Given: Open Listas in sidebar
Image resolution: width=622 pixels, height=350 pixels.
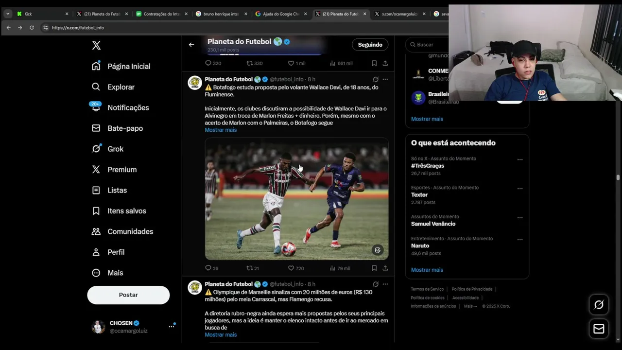Looking at the screenshot, I should (110, 190).
